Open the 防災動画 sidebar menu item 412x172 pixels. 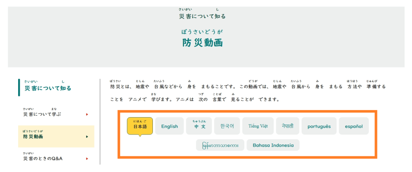click(56, 136)
